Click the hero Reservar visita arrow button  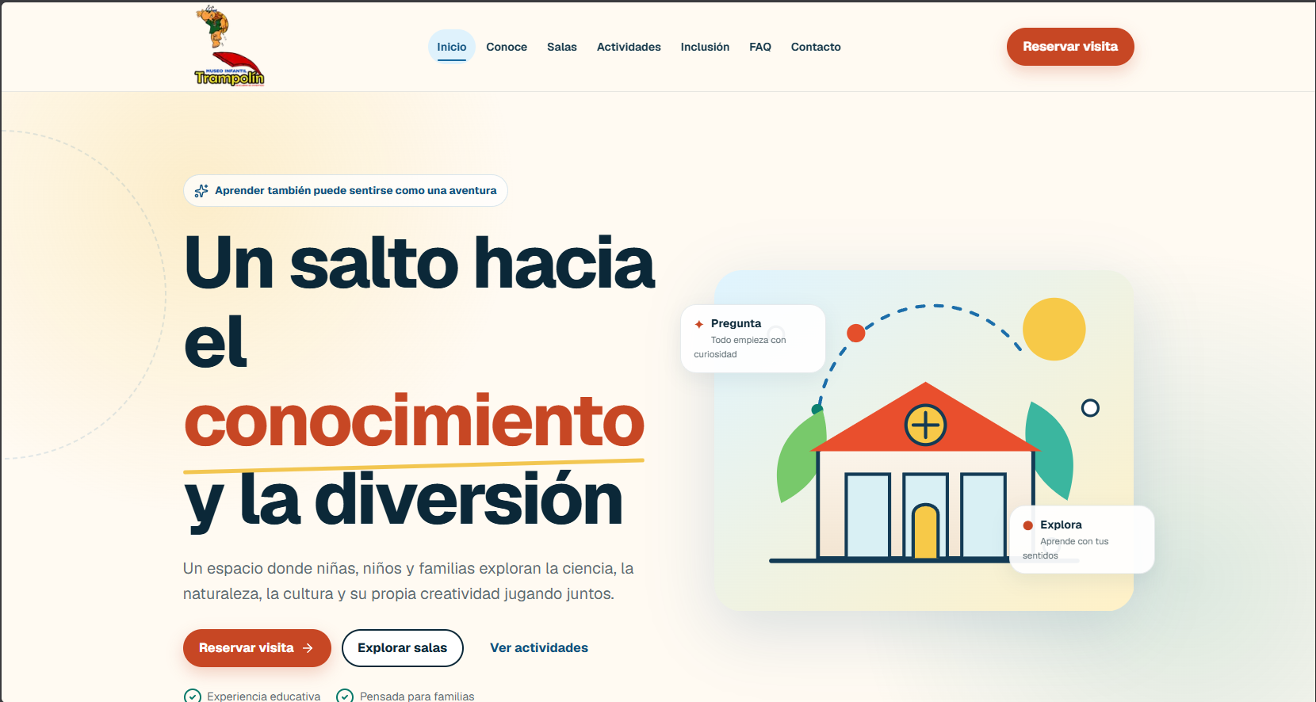257,648
